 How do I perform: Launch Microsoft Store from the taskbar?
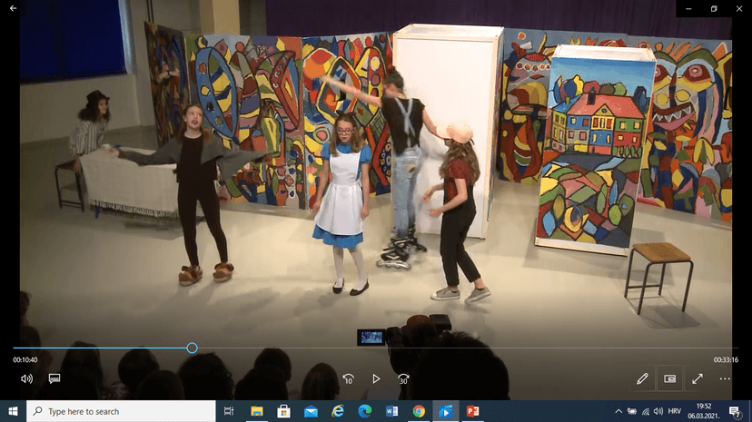(x=283, y=411)
